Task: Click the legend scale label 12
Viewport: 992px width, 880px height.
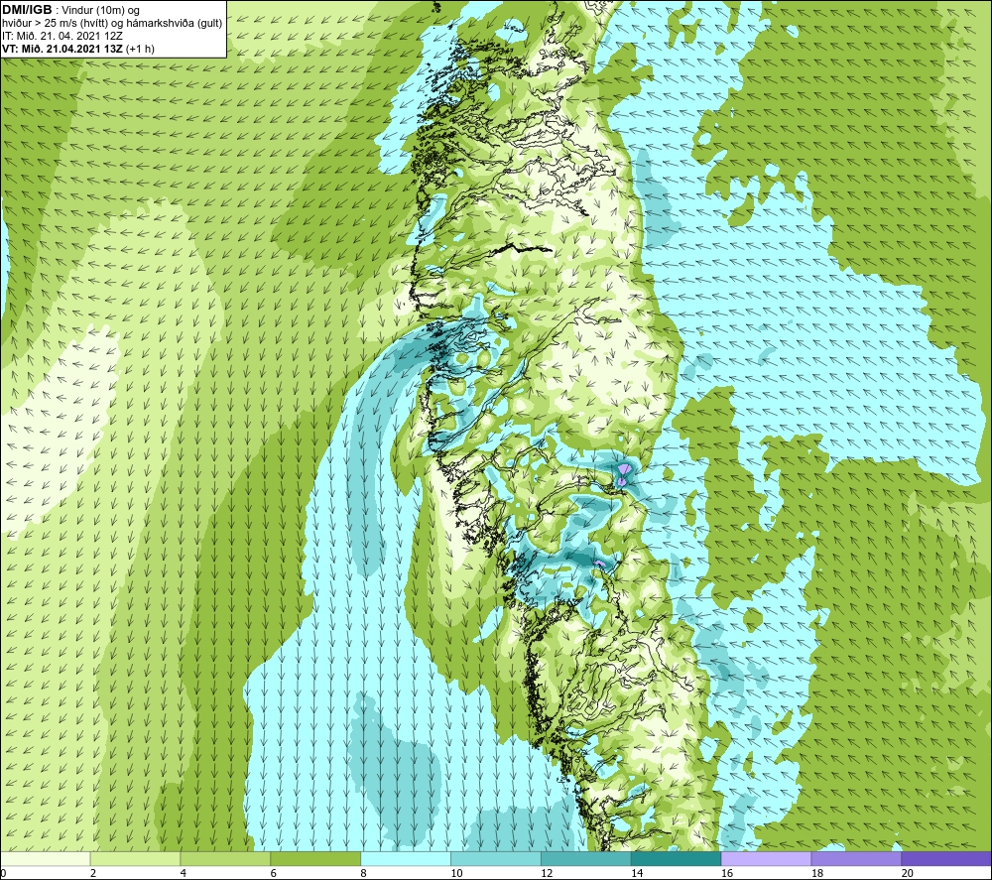Action: [547, 873]
